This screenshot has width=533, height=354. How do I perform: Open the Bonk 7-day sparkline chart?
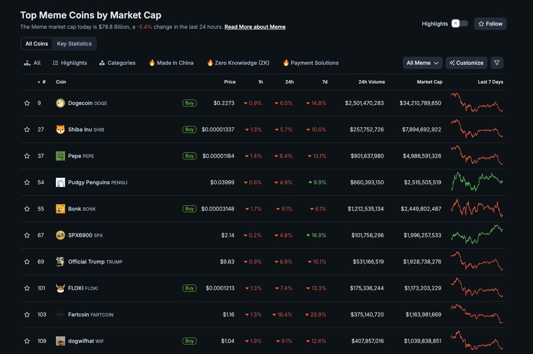477,208
